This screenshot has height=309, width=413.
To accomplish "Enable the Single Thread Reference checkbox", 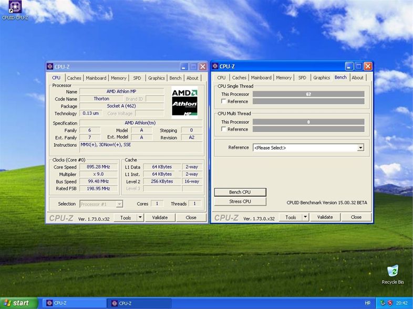I will pos(224,101).
